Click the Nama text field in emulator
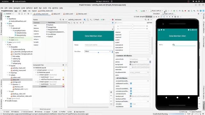205x115 pixels. coord(184,45)
